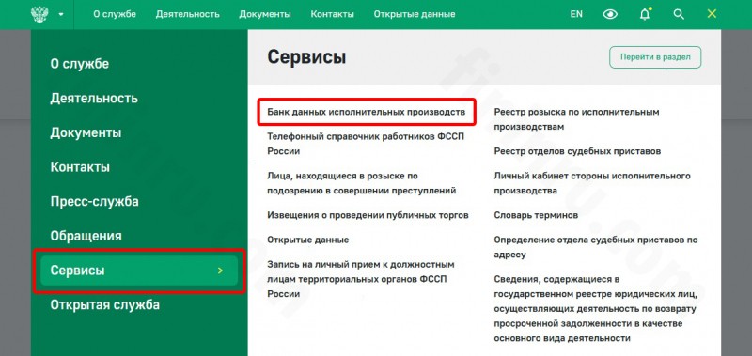The width and height of the screenshot is (752, 356).
Task: Select 'Деятельность' in the green sidebar
Action: [94, 99]
